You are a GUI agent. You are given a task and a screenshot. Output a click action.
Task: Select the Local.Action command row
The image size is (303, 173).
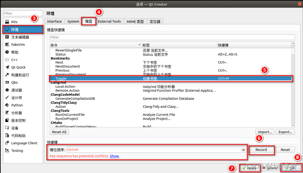[x=171, y=87]
